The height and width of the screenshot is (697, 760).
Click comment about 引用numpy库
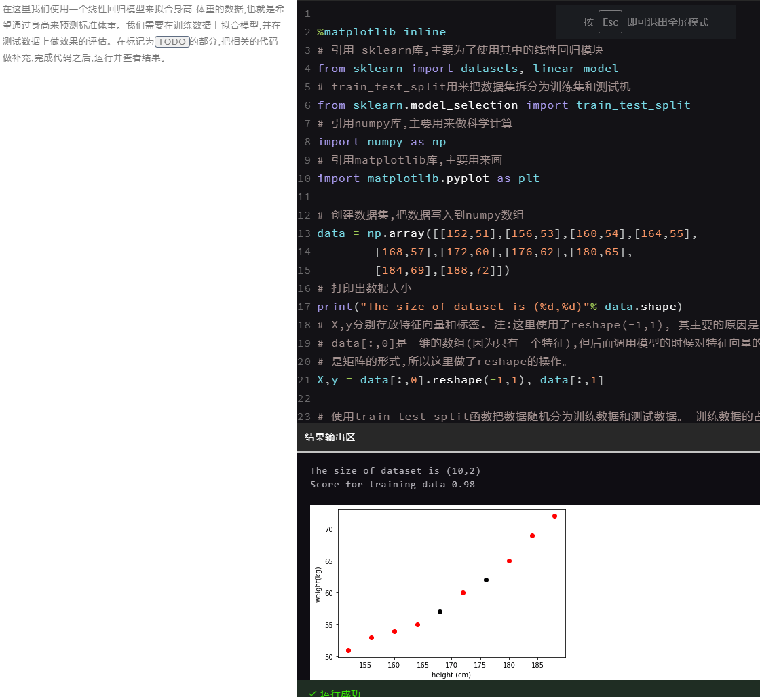[x=415, y=124]
